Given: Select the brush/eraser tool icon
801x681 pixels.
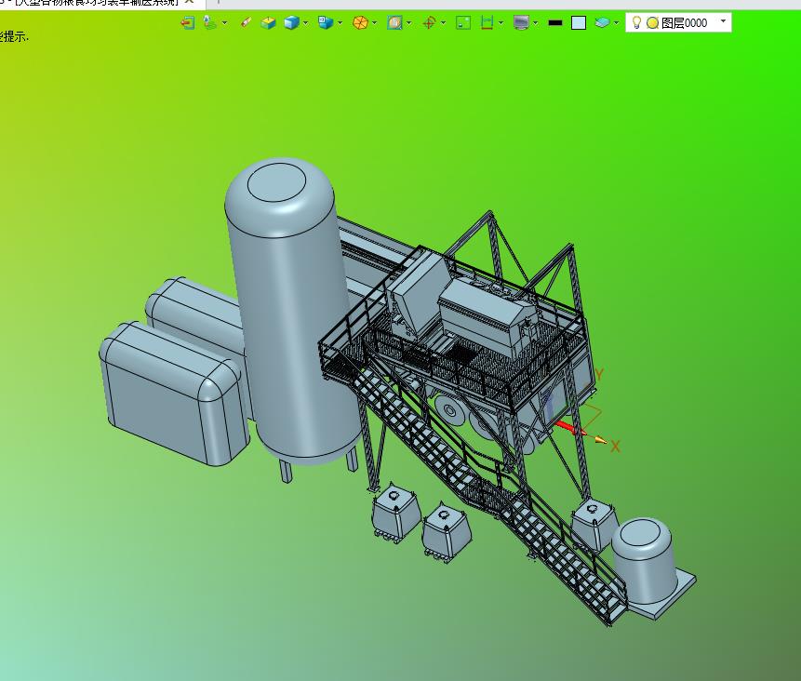Looking at the screenshot, I should [246, 23].
